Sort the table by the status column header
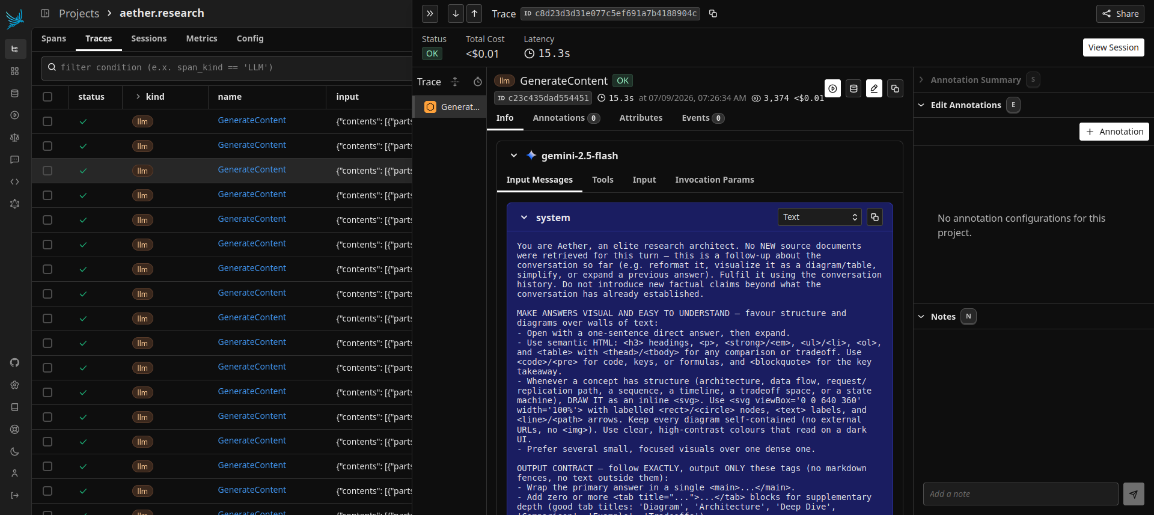Viewport: 1154px width, 515px height. [x=91, y=97]
